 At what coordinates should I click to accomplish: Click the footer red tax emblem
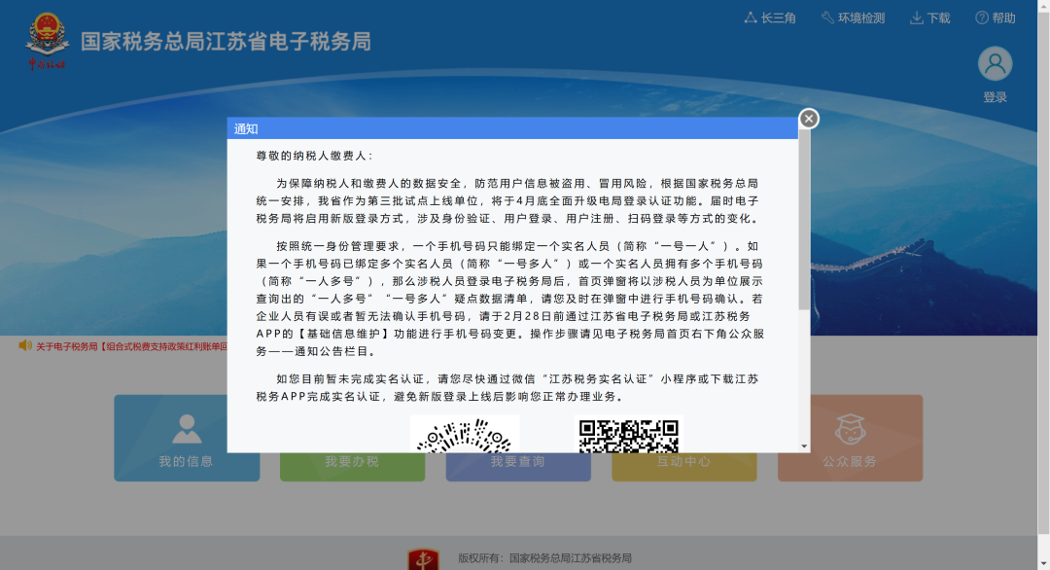point(423,559)
